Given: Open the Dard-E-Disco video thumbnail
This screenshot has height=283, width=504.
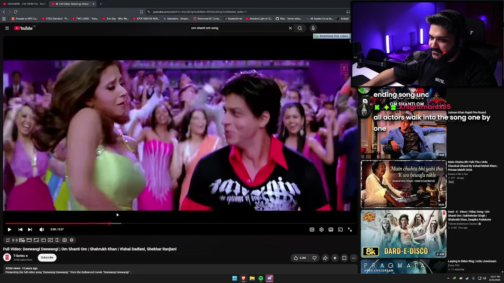Looking at the screenshot, I should pos(404,233).
